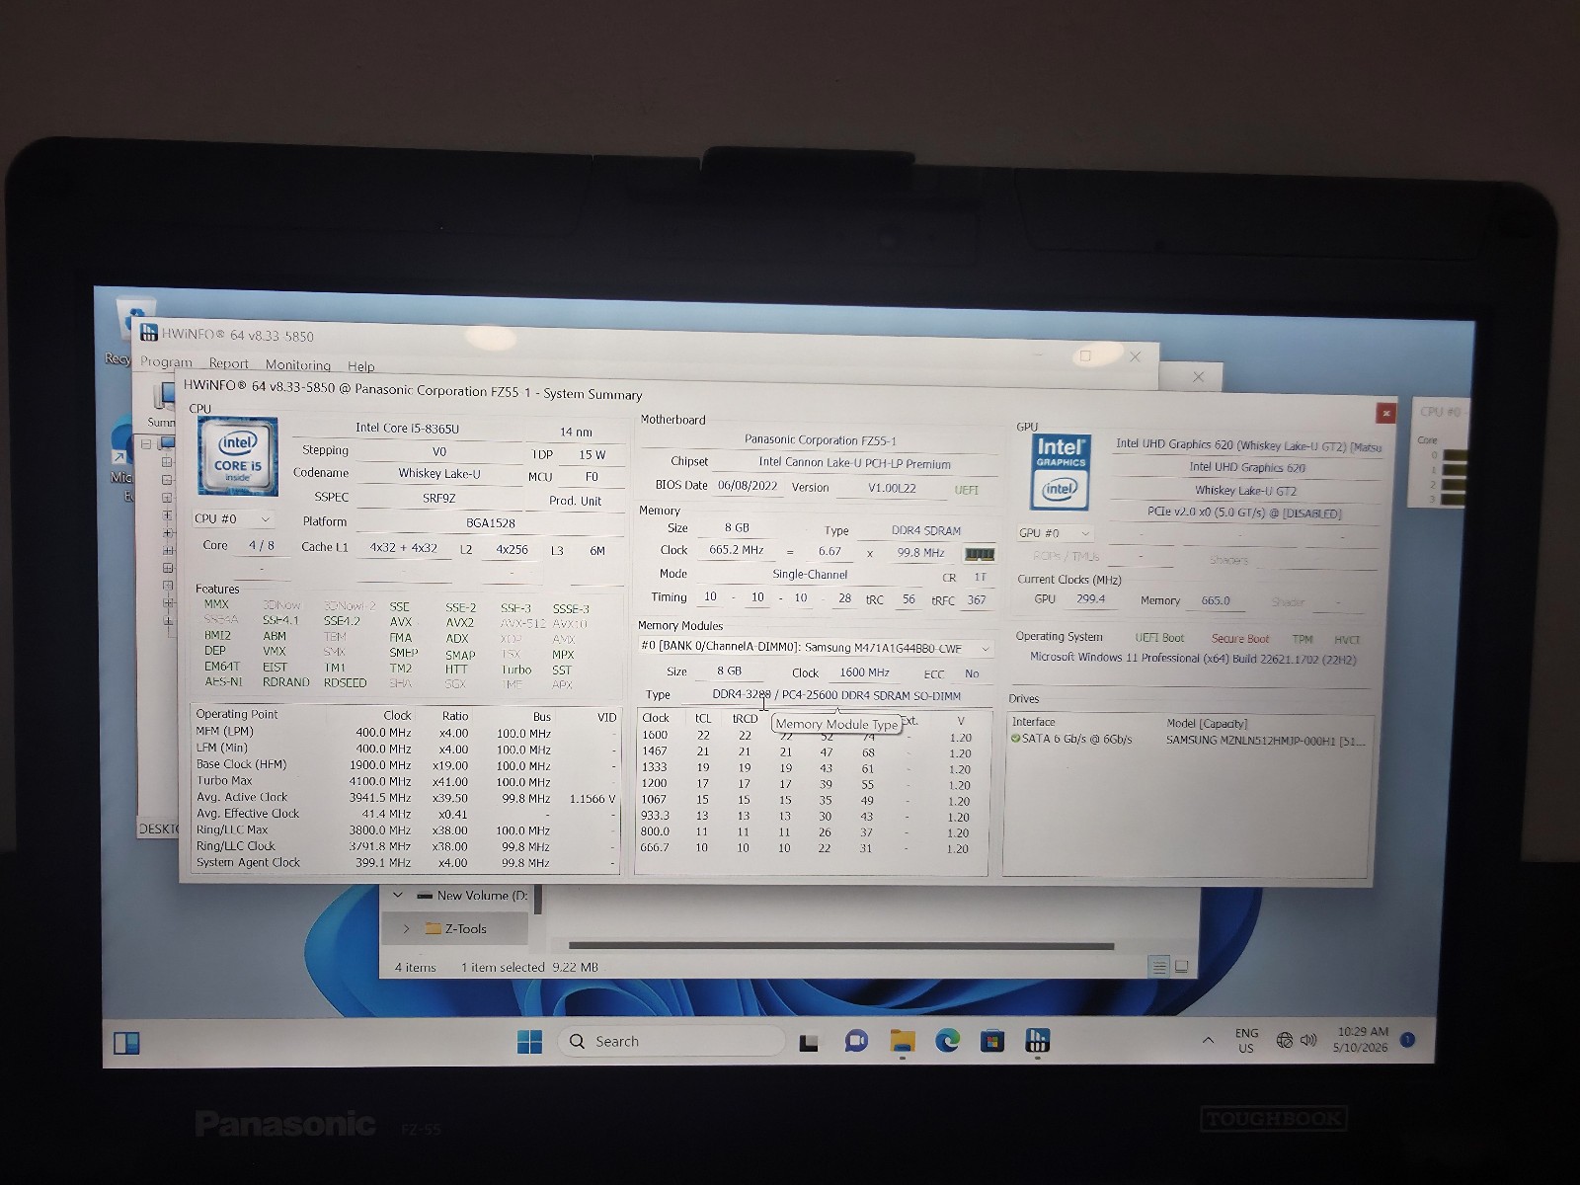Open File Explorer from the taskbar

pos(902,1041)
